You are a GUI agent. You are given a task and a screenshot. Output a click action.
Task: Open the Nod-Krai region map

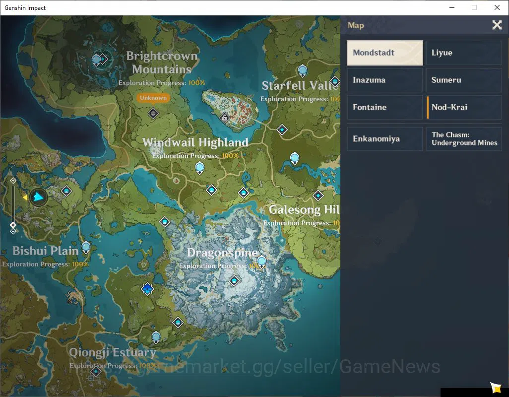(463, 108)
